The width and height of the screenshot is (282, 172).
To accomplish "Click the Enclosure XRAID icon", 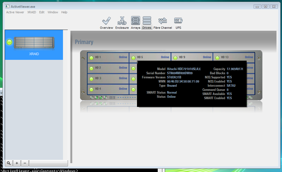I will [x=122, y=21].
